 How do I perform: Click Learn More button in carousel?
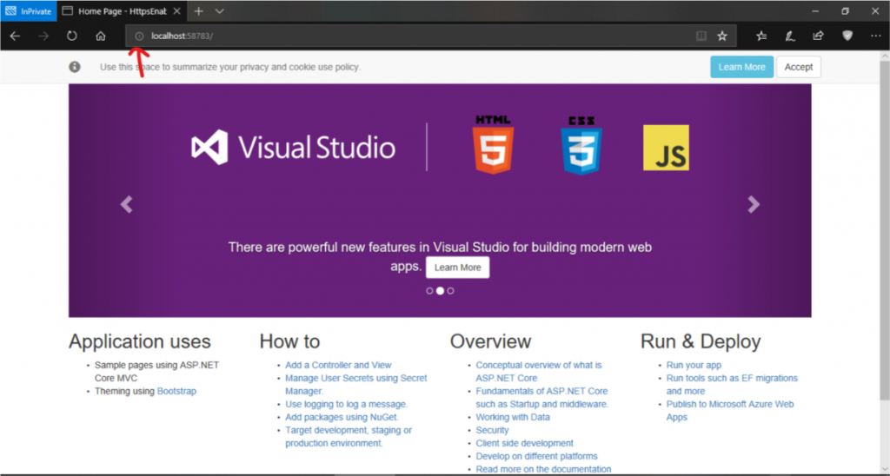[457, 268]
